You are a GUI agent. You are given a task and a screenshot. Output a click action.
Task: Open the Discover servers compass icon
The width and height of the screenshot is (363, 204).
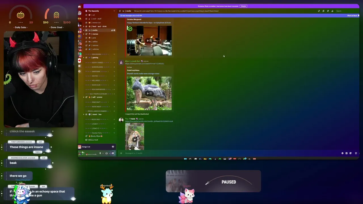coord(79,71)
